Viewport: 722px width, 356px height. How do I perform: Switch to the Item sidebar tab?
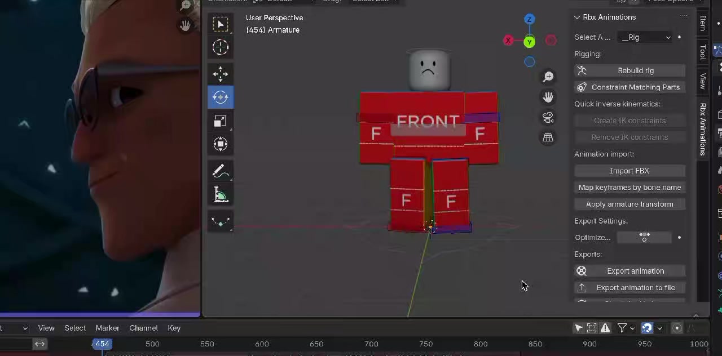coord(703,23)
